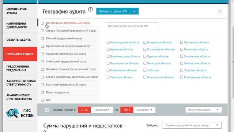
Task: Open Без группировки dropdown
Action: [x=203, y=110]
